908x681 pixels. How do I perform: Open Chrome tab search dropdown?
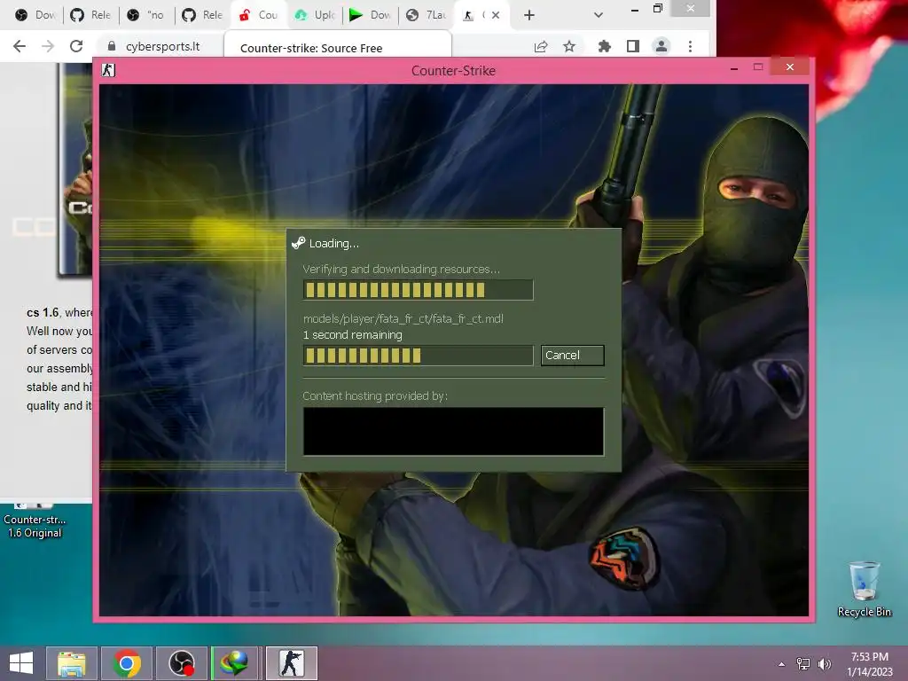pos(599,15)
